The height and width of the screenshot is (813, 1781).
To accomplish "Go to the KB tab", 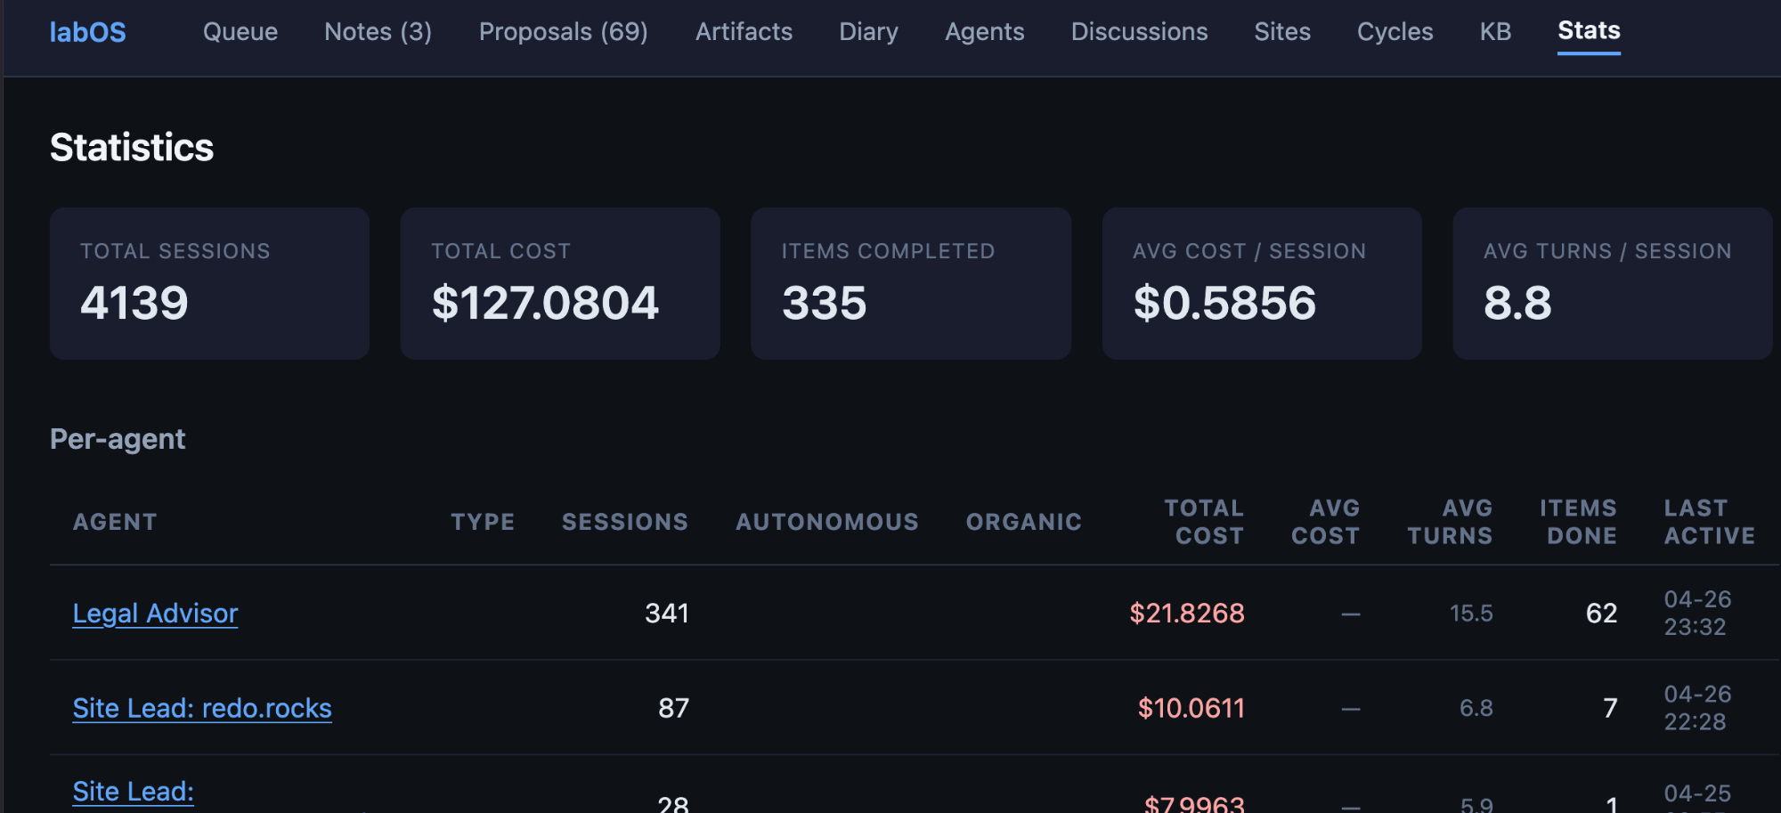I will coord(1495,32).
